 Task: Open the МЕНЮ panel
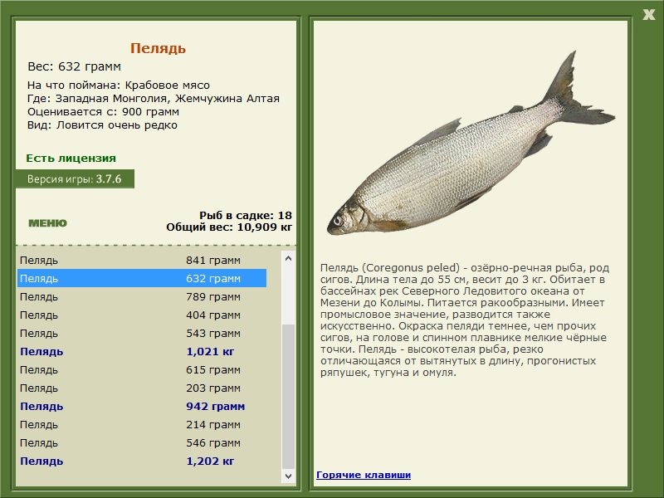tap(49, 222)
